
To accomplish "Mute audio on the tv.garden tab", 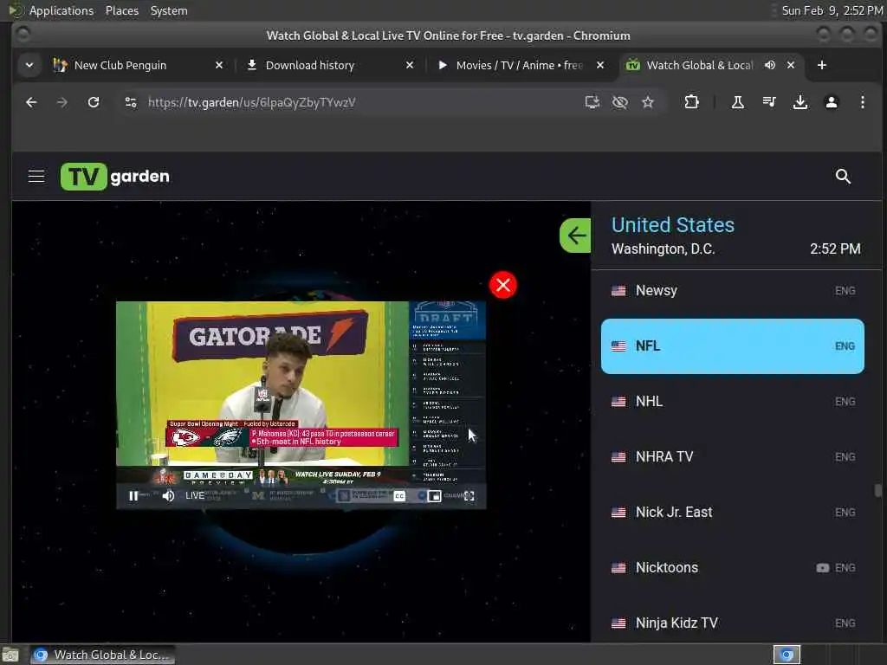I will (x=770, y=66).
